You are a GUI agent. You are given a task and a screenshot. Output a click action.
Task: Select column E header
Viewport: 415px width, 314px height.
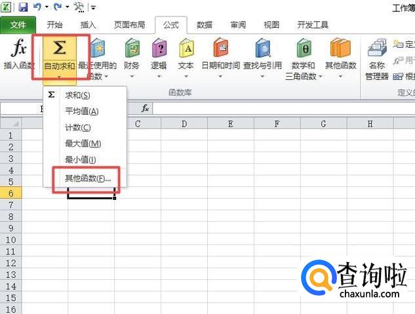point(231,123)
